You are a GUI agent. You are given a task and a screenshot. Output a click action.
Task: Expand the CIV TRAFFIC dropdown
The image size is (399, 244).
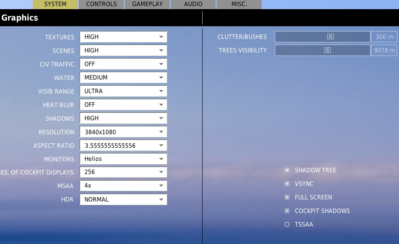coord(123,64)
